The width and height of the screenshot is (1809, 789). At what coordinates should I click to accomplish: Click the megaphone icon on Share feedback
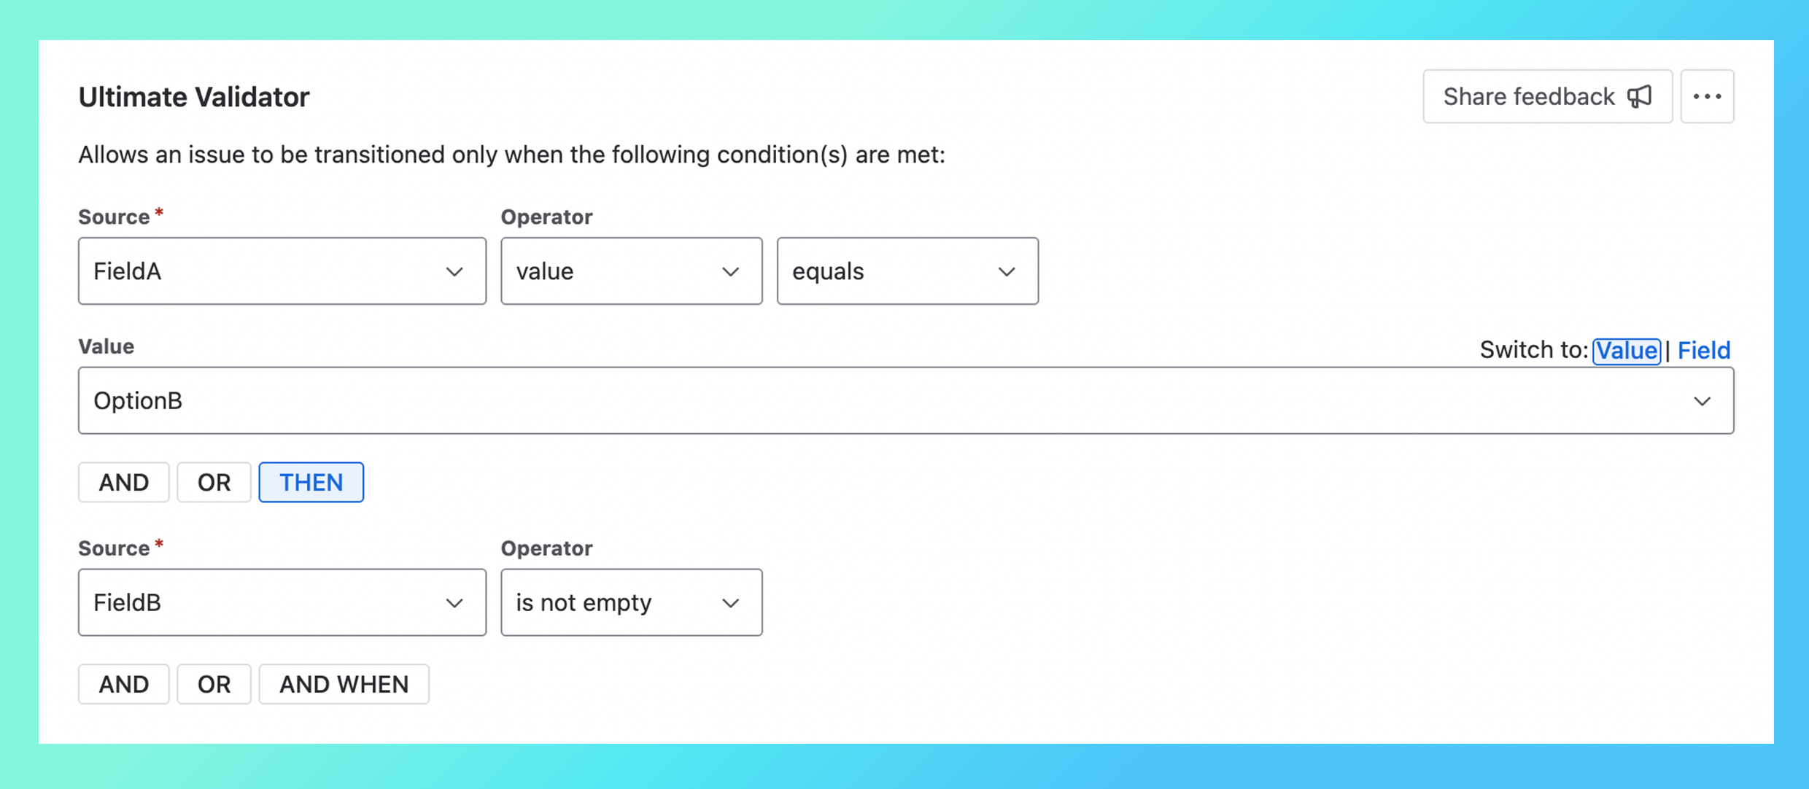[x=1641, y=96]
